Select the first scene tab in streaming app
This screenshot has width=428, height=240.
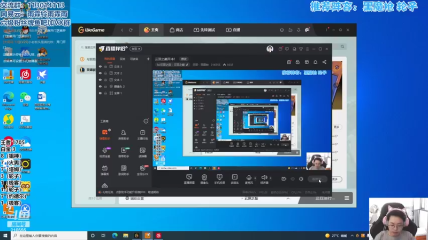[x=110, y=59]
